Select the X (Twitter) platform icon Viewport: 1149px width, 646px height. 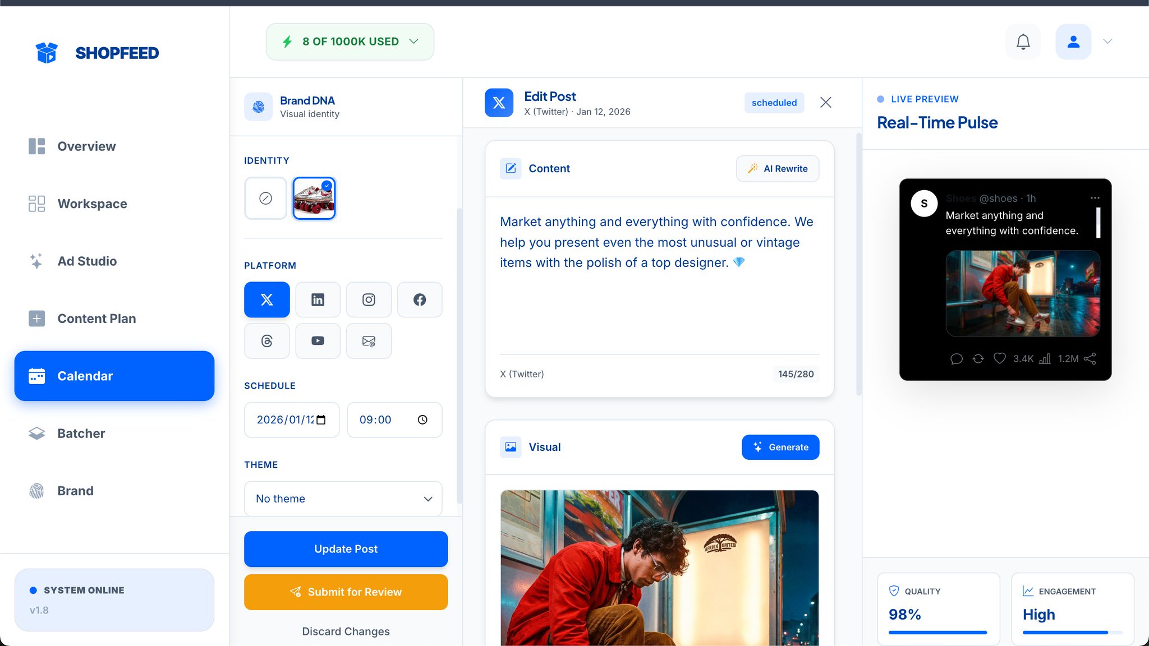point(266,299)
